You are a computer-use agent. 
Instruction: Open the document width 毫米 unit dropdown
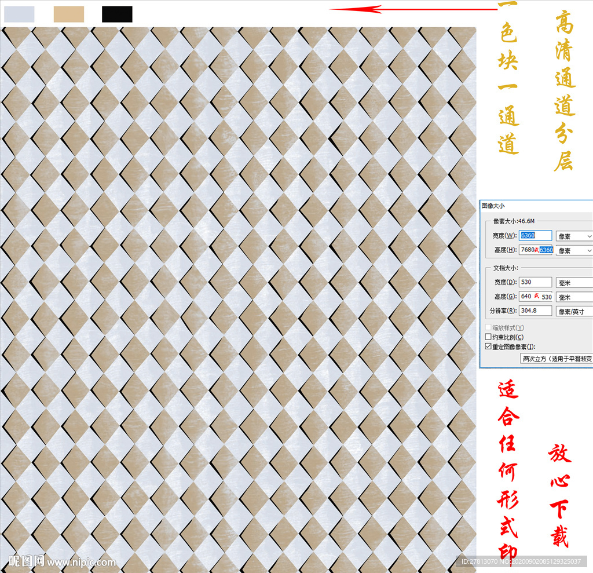(574, 283)
